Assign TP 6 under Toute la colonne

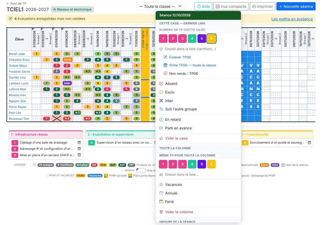coord(211,164)
